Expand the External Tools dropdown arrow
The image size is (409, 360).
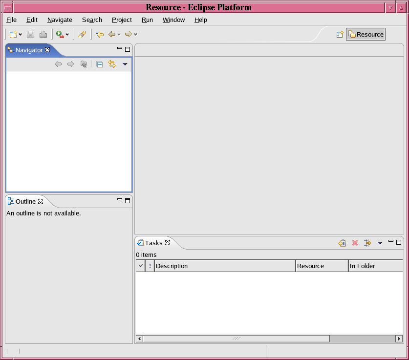point(67,34)
